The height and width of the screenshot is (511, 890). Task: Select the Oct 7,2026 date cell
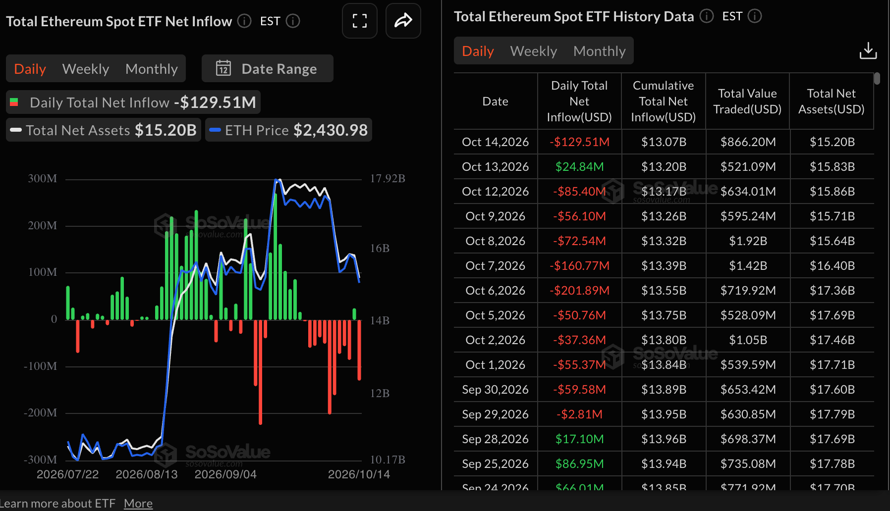(496, 266)
